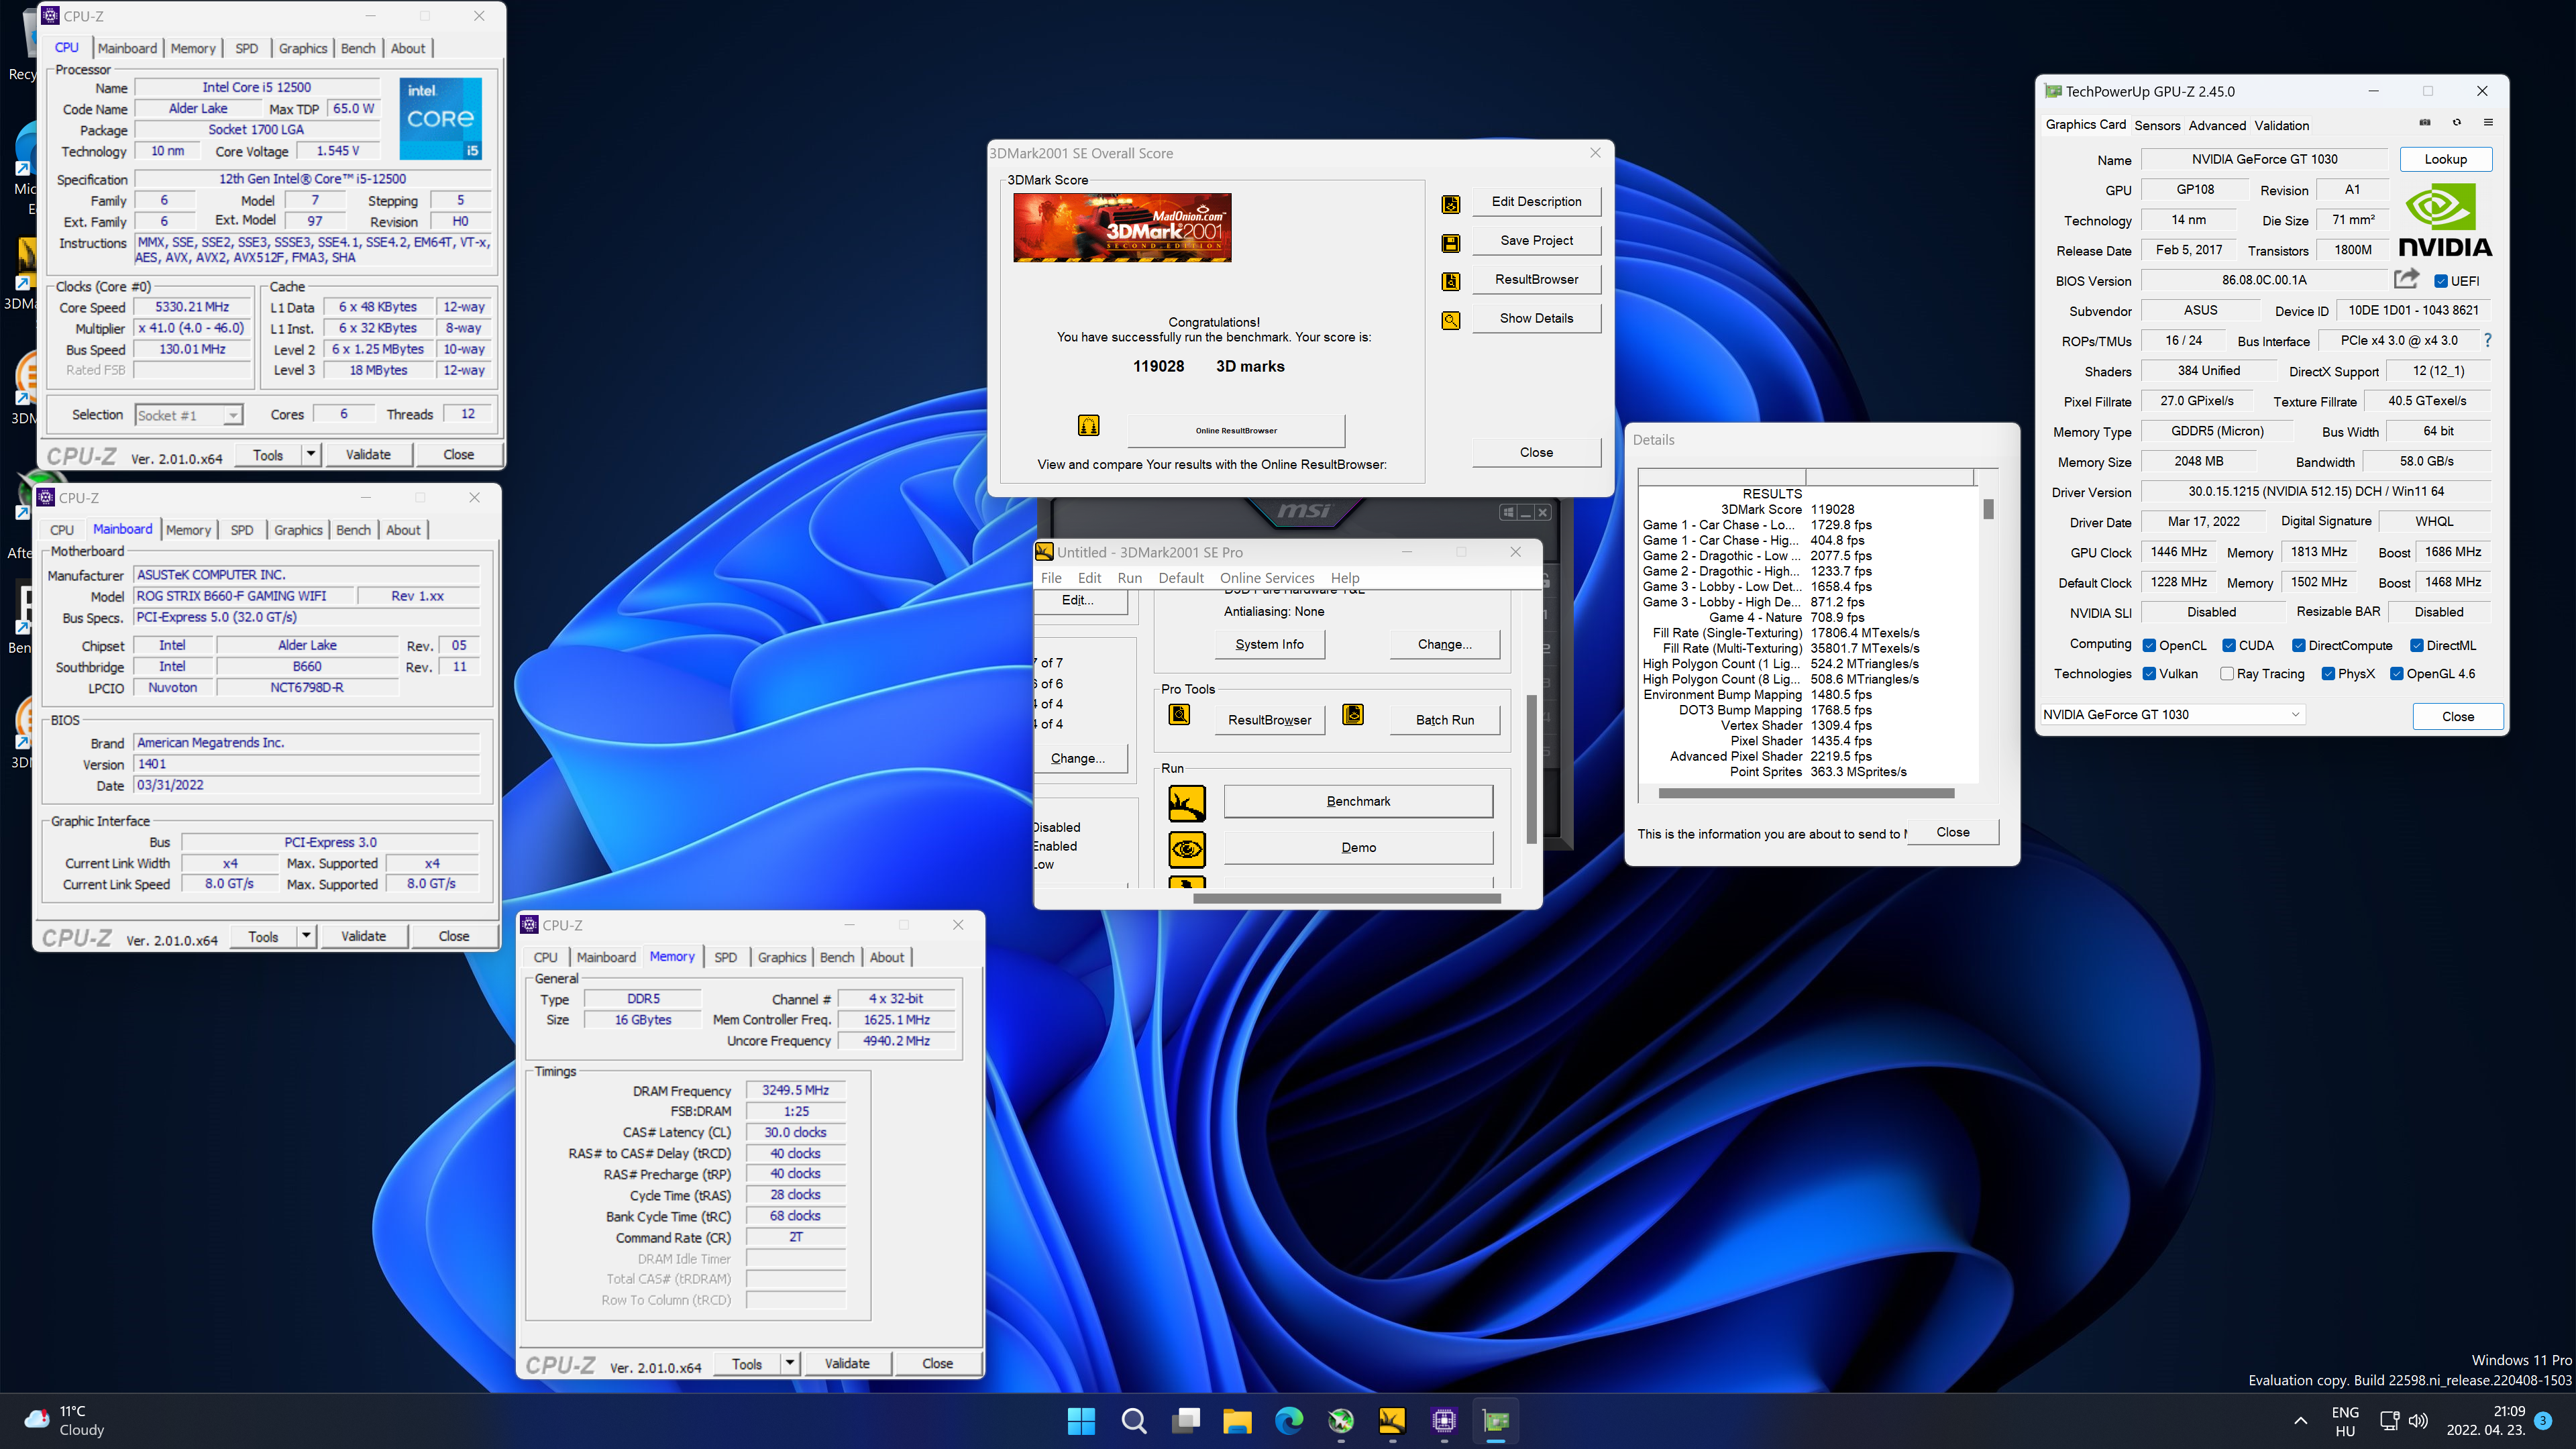Toggle the OpenCL checkbox in GPU-Z
The height and width of the screenshot is (1449, 2576).
[2148, 646]
